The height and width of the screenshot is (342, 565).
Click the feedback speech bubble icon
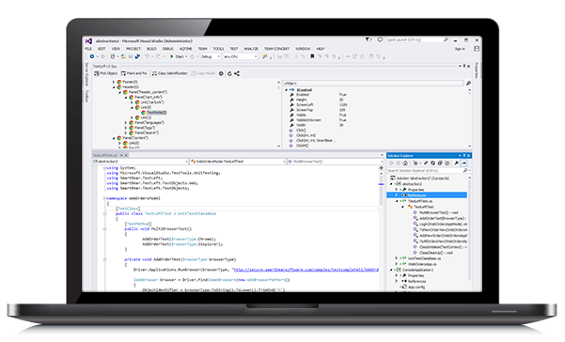pos(380,40)
